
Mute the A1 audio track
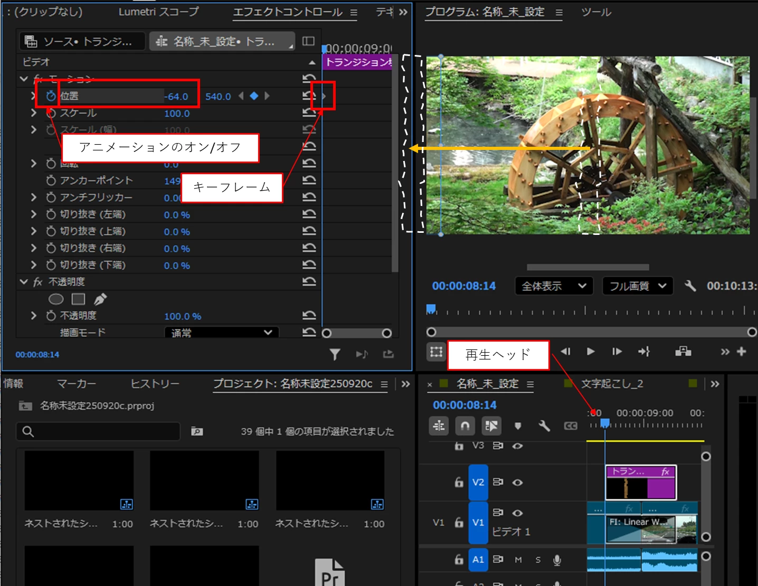(x=518, y=560)
